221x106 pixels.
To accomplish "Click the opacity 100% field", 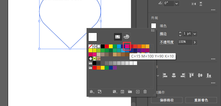I will point(185,42).
